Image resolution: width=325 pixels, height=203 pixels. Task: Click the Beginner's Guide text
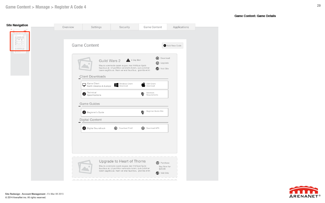point(95,112)
